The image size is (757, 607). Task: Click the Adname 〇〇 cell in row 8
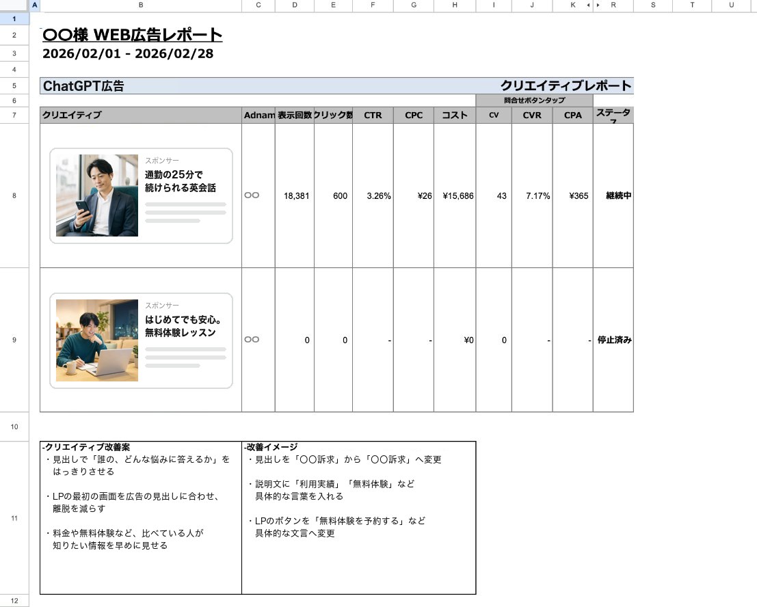point(258,195)
